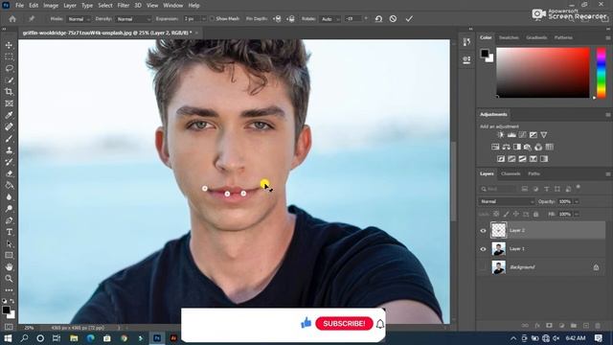
Task: Select the Clone Stamp tool
Action: [x=9, y=150]
